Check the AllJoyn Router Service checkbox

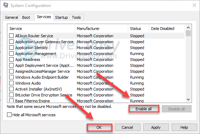11,36
